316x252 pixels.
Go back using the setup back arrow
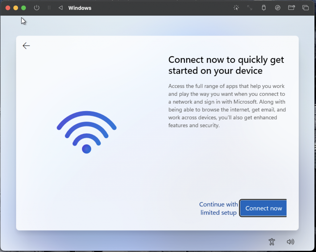[26, 46]
